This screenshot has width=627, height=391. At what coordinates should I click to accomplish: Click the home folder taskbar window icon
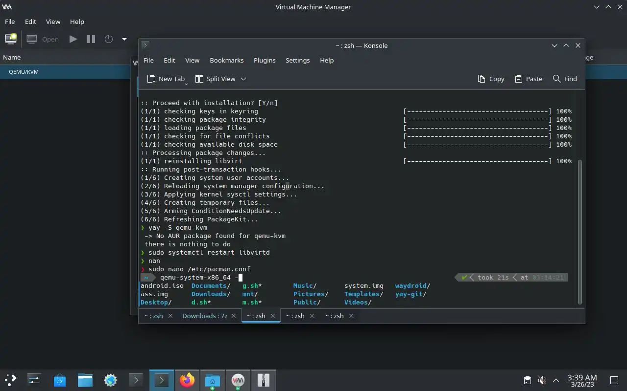point(213,379)
